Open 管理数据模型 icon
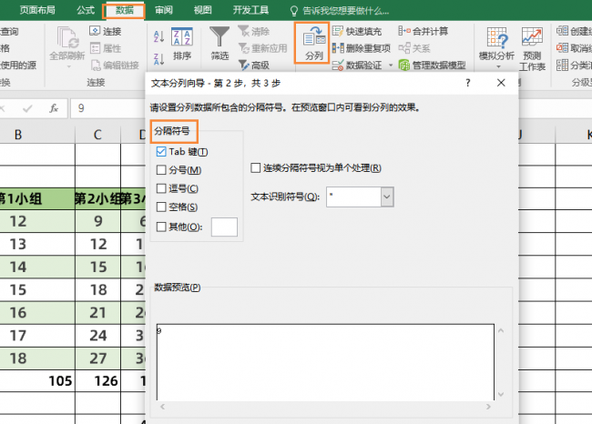592x424 pixels. (x=404, y=65)
